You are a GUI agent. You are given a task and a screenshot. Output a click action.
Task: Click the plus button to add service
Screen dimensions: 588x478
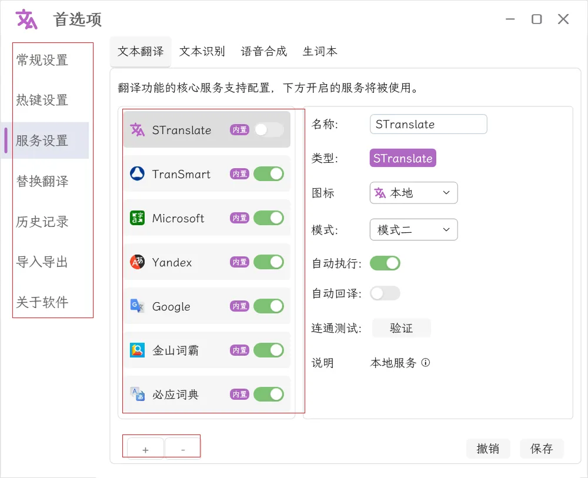pyautogui.click(x=145, y=449)
